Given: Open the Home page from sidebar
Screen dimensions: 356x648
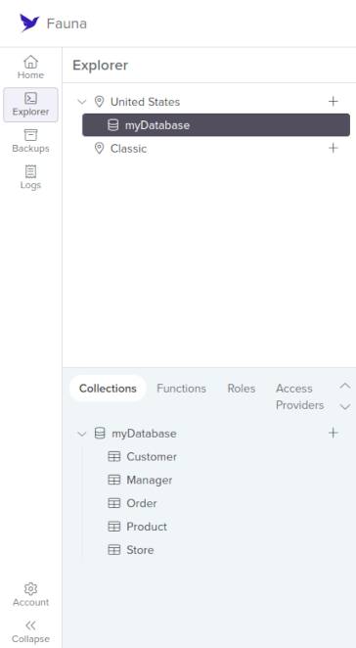Looking at the screenshot, I should click(30, 68).
